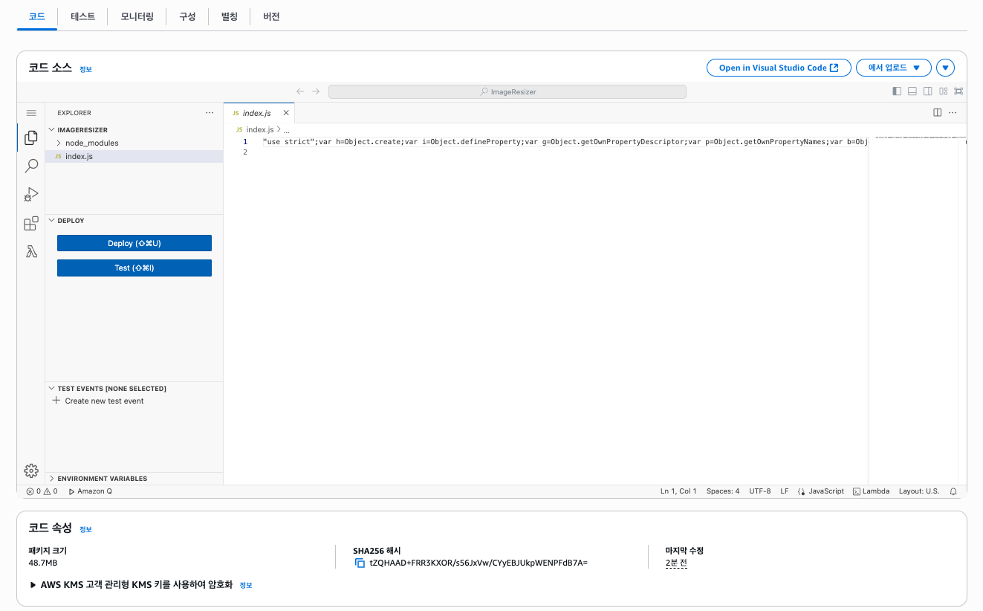Toggle the primary side bar visibility
The image size is (983, 611).
point(897,91)
